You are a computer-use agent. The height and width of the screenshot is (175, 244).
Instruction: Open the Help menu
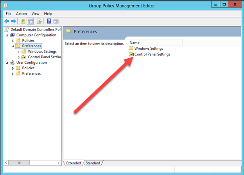pyautogui.click(x=48, y=14)
